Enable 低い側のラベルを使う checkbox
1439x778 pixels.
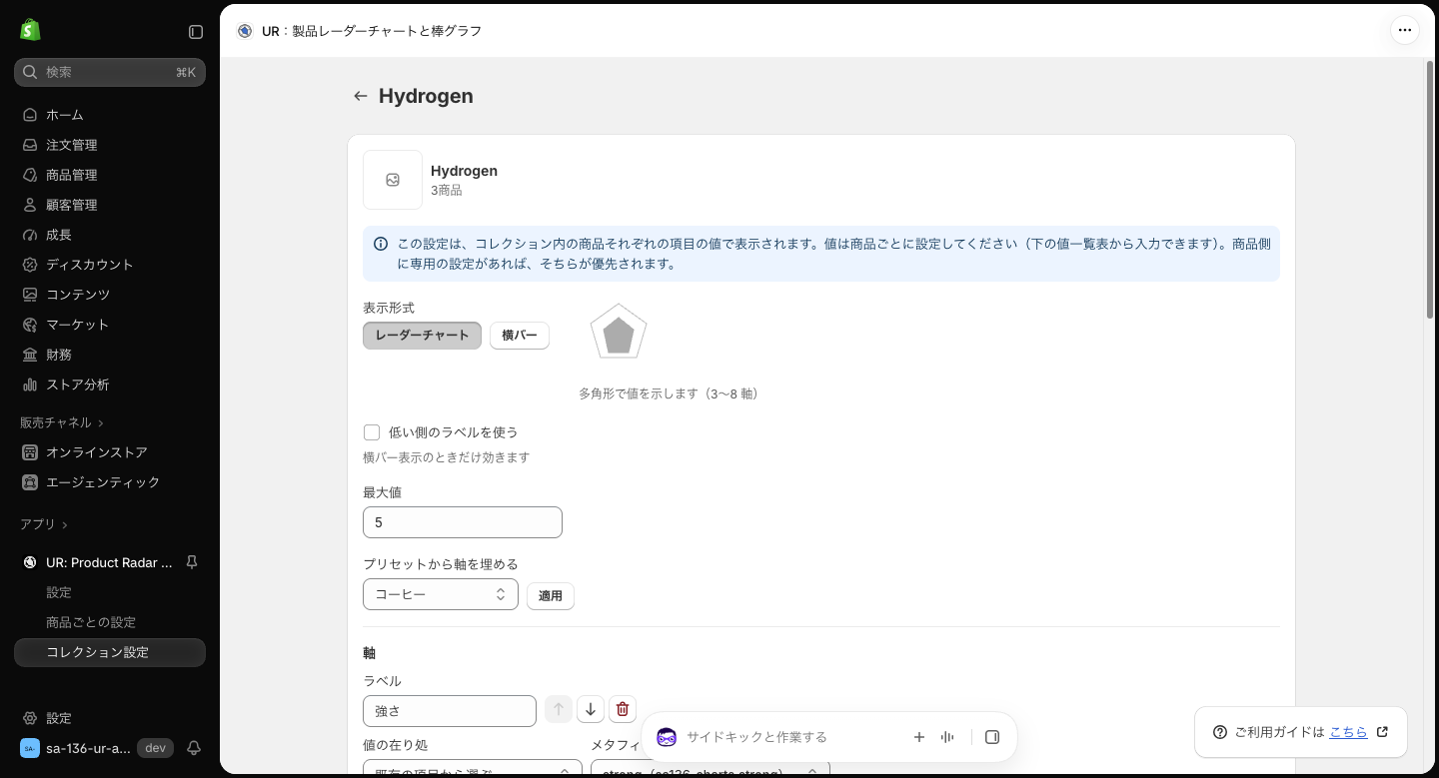372,432
